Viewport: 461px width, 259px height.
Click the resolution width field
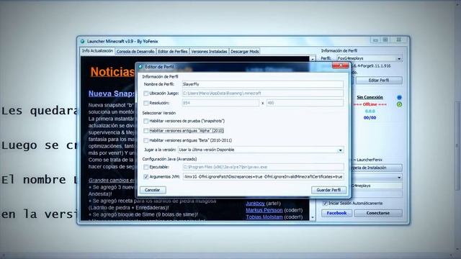pos(220,103)
